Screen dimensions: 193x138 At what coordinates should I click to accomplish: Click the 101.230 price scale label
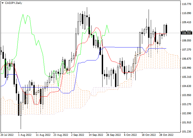[x=186, y=132]
